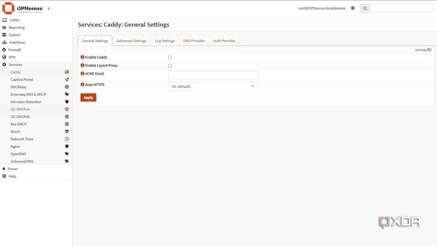437x246 pixels.
Task: Open the Auth Provider tab
Action: tap(224, 41)
